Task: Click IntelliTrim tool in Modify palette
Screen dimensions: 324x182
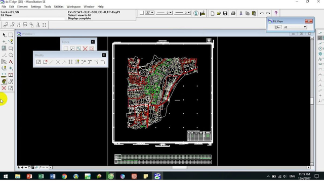Action: [x=77, y=62]
